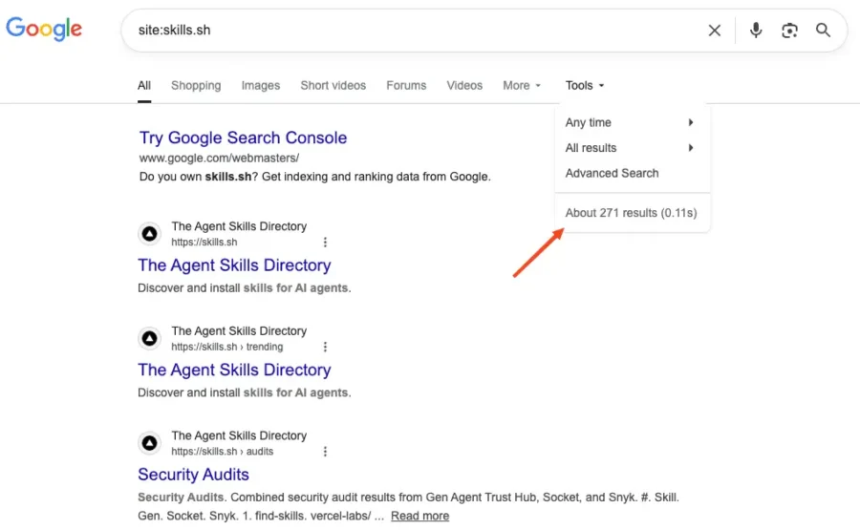
Task: Expand the Any time filter
Action: (x=629, y=122)
